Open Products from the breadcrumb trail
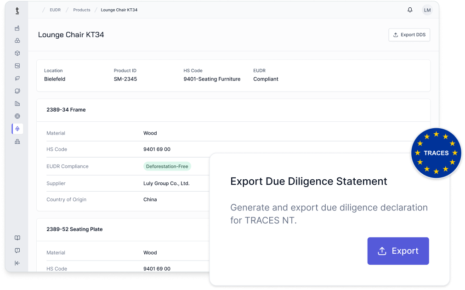465x290 pixels. pyautogui.click(x=81, y=10)
